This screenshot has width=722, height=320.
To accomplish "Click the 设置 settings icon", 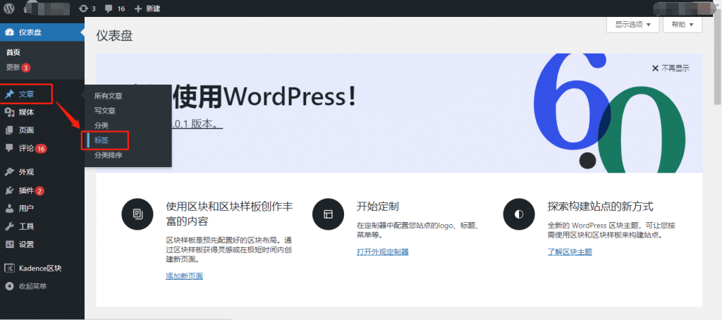I will (x=10, y=244).
